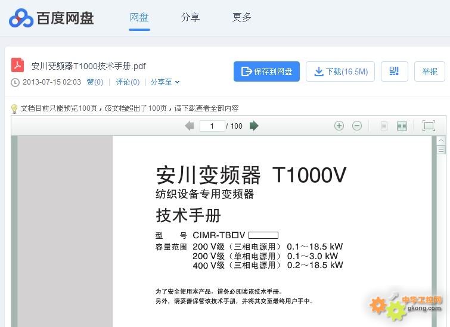
Task: Click the subtitle 纺织设备专用变频器
Action: pos(205,194)
